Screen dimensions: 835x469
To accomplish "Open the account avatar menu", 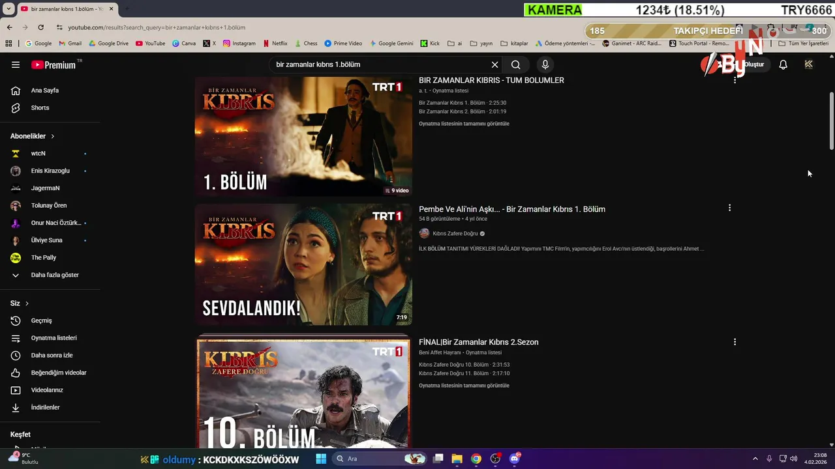I will pos(808,64).
